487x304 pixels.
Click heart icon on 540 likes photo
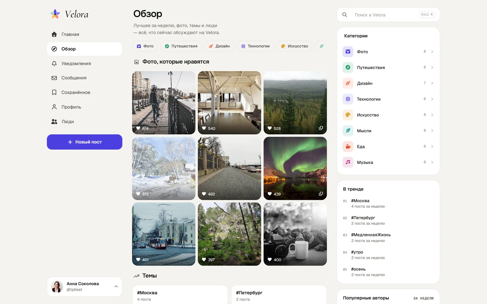point(204,128)
